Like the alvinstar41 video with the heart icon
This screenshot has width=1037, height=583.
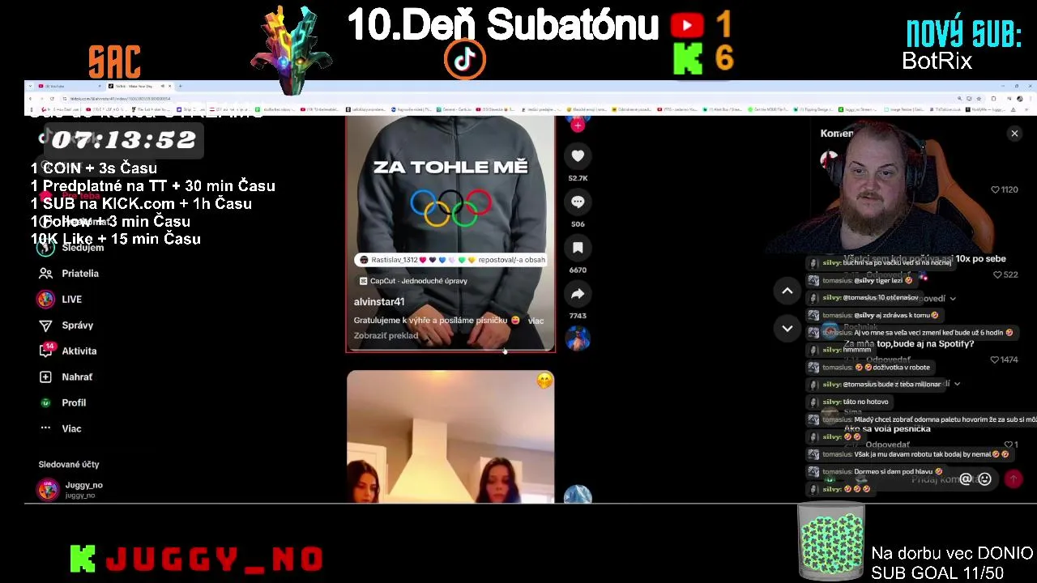[x=578, y=155]
